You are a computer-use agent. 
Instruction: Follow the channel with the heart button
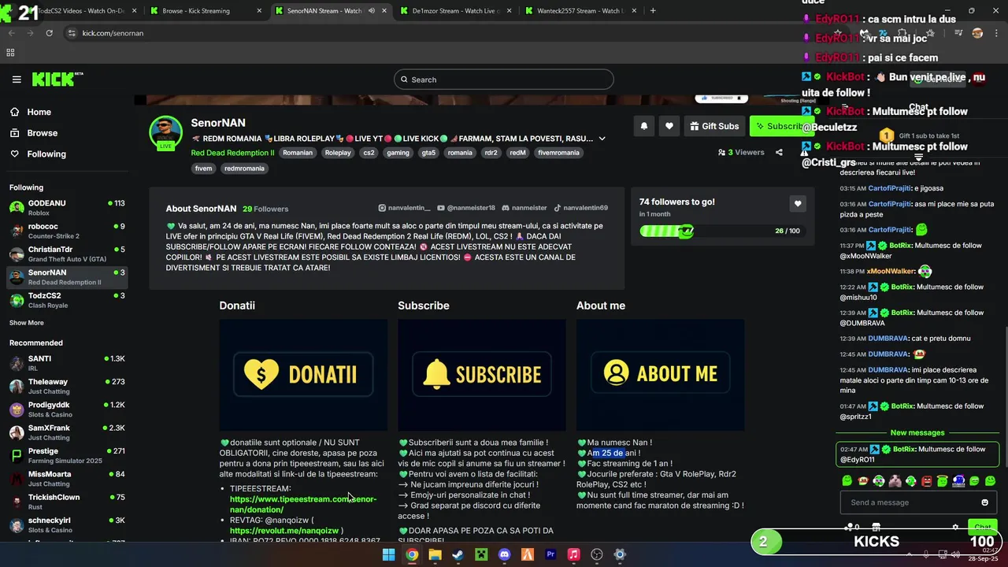(x=669, y=126)
